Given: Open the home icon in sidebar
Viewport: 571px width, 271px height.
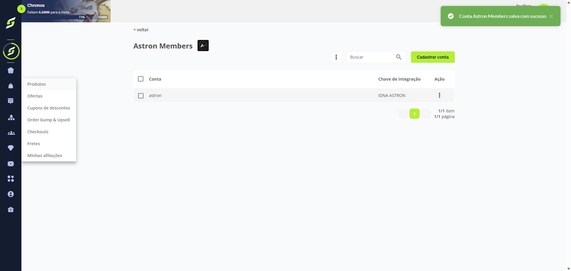Looking at the screenshot, I should pos(11,71).
